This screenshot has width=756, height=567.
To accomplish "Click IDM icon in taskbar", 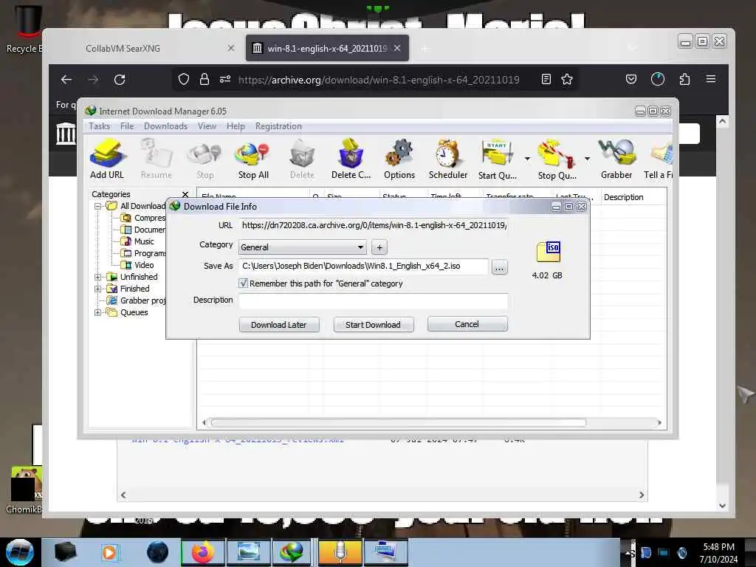I will tap(292, 552).
